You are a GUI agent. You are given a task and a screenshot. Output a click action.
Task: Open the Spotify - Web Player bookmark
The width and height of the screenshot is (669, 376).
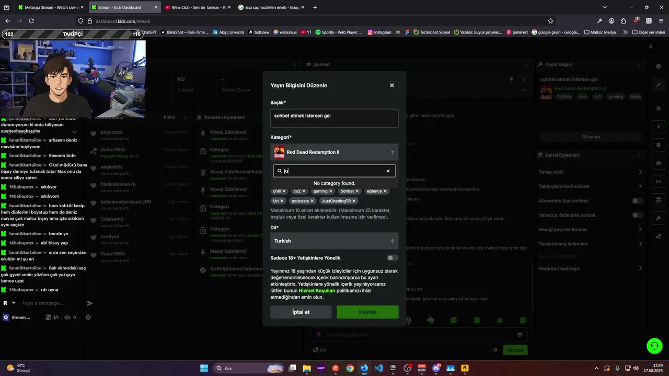339,32
